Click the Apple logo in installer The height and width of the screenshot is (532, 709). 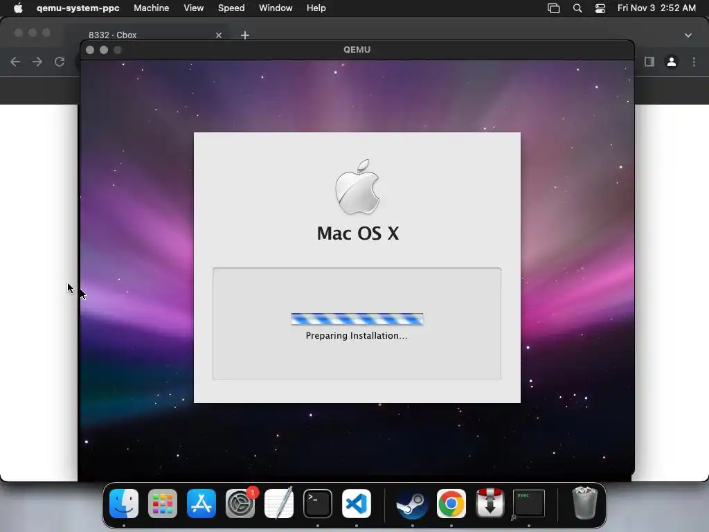[x=357, y=187]
